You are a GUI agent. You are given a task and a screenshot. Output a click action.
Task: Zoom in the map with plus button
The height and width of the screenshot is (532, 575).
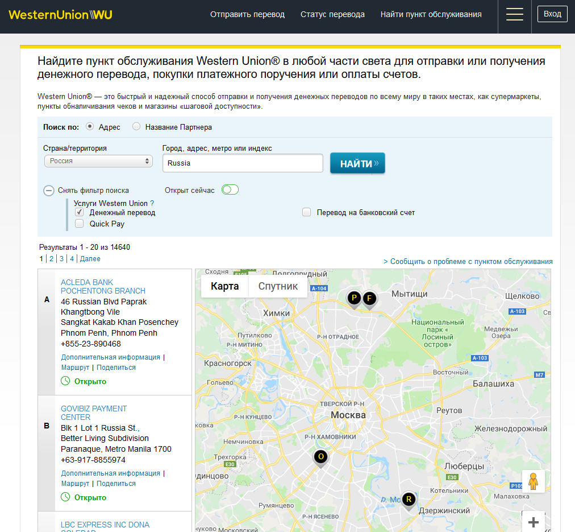tap(534, 522)
